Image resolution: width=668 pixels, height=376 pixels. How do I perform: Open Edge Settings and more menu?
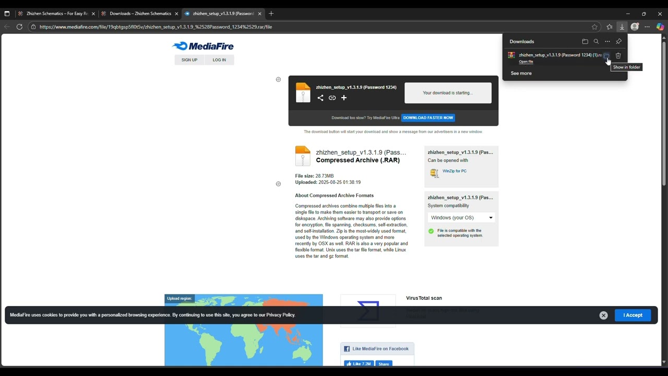point(647,27)
